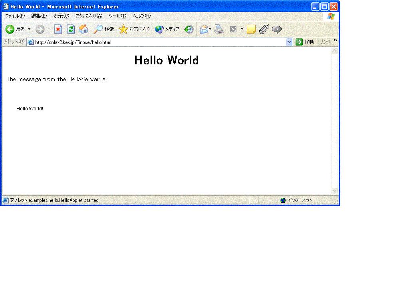This screenshot has width=409, height=307.
Task: Click status text 'examples.hello.HelloApplet started'
Action: point(64,200)
